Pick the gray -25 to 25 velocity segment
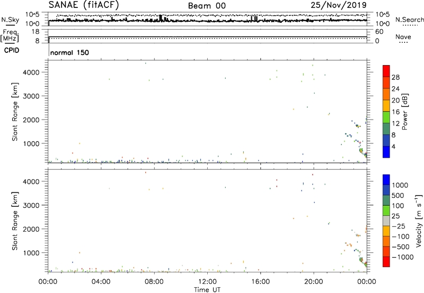 [386, 221]
